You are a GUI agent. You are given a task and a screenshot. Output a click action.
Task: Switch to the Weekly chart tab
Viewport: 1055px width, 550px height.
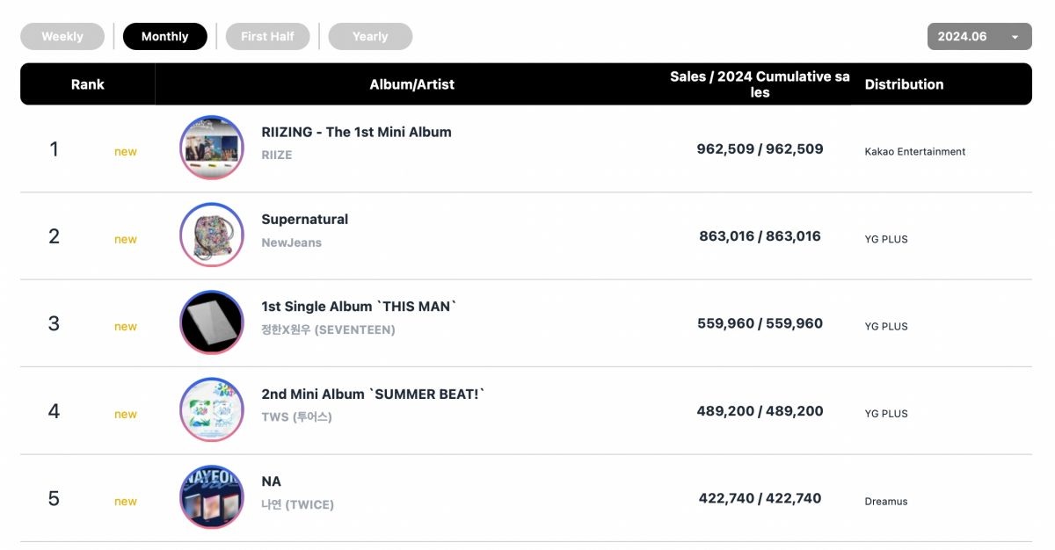pyautogui.click(x=62, y=36)
